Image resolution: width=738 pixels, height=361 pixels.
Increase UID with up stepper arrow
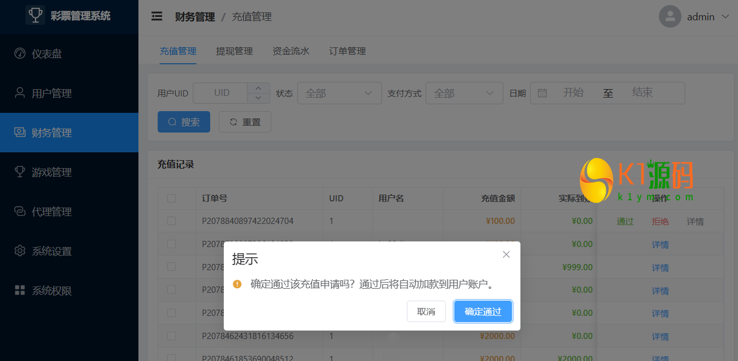tap(258, 88)
